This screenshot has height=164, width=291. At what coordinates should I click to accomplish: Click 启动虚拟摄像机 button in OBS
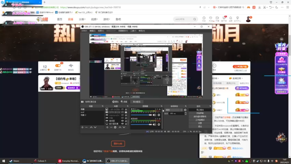[x=200, y=117]
